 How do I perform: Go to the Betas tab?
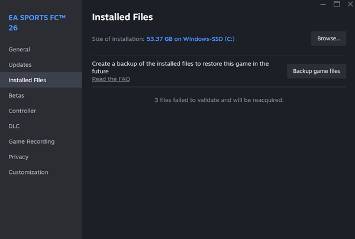click(x=16, y=96)
